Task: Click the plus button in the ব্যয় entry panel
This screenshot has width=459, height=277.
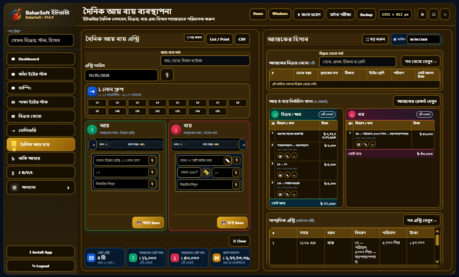Action: (242, 144)
